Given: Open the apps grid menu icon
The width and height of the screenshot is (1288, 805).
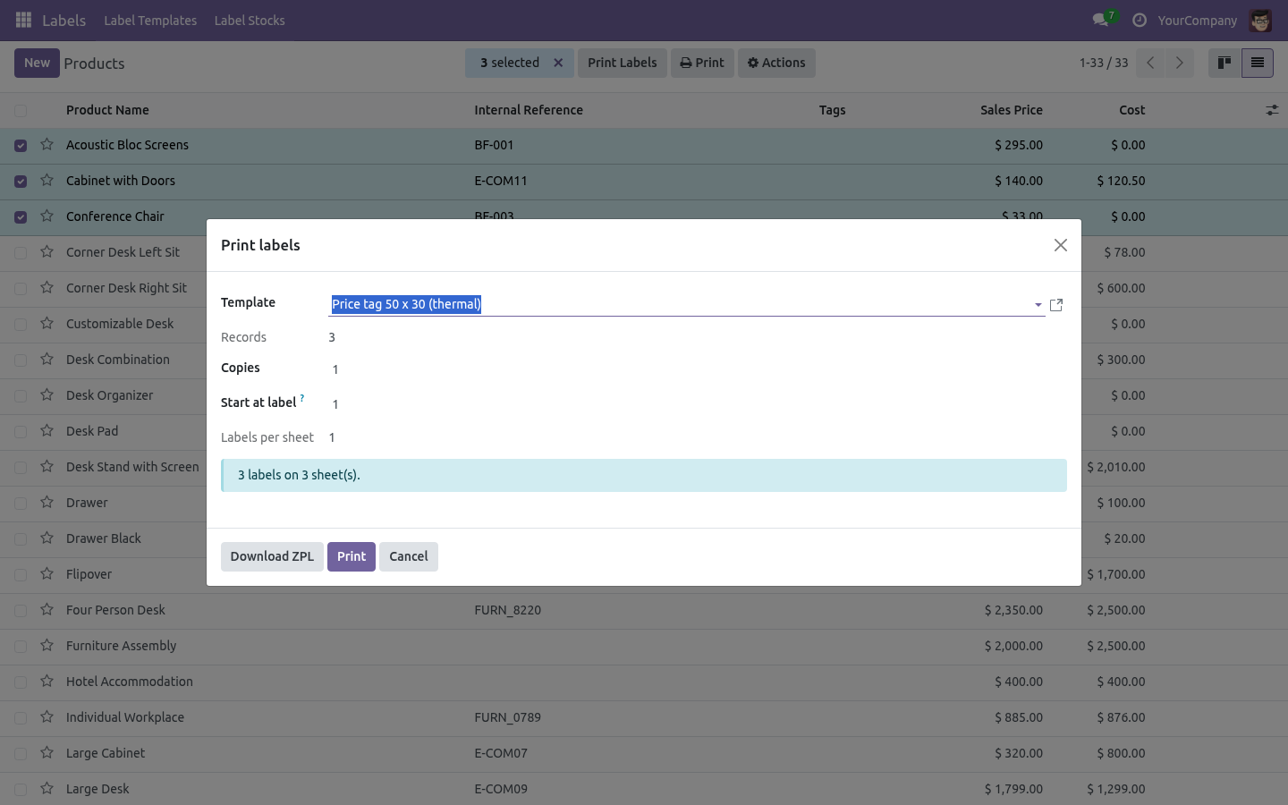Looking at the screenshot, I should tap(24, 20).
